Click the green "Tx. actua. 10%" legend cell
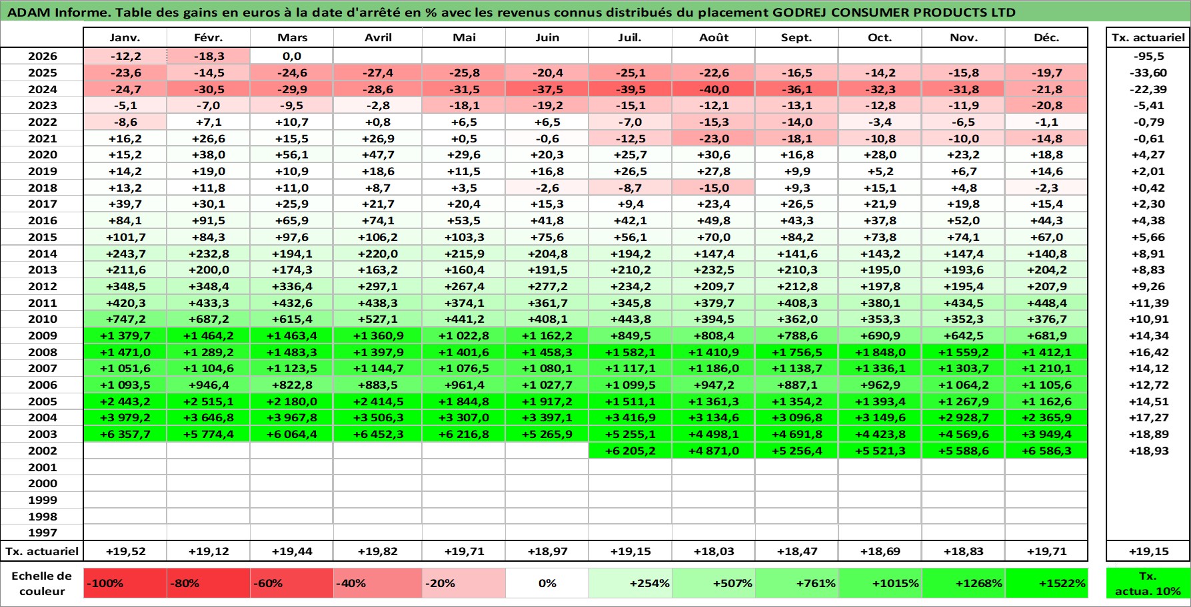 (x=1148, y=583)
